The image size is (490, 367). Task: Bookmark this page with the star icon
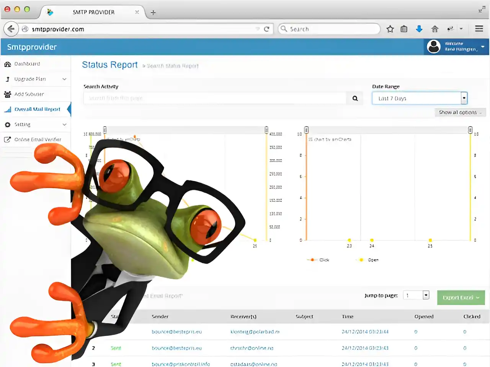pos(390,29)
